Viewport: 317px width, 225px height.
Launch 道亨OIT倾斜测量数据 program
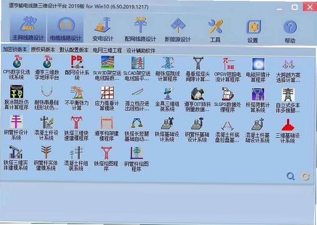(x=197, y=100)
